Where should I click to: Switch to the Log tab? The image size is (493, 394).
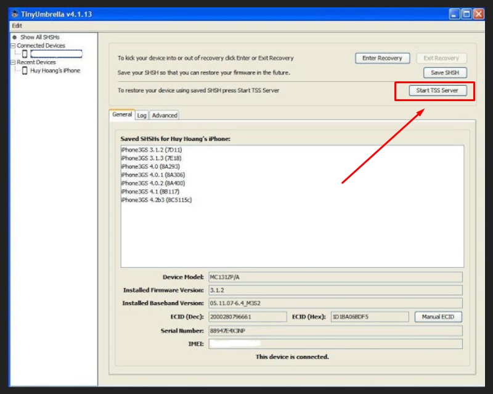(x=142, y=115)
